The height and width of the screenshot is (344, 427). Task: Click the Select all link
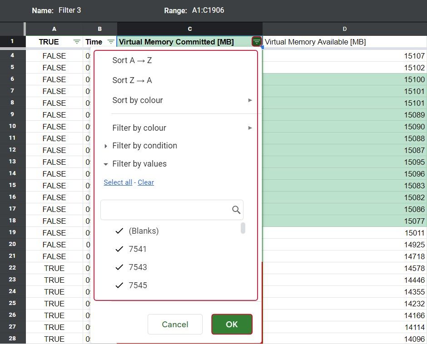pyautogui.click(x=118, y=182)
